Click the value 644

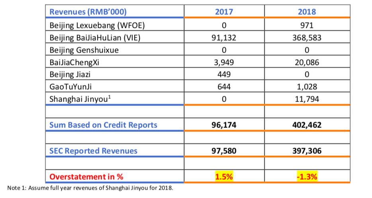pos(224,87)
